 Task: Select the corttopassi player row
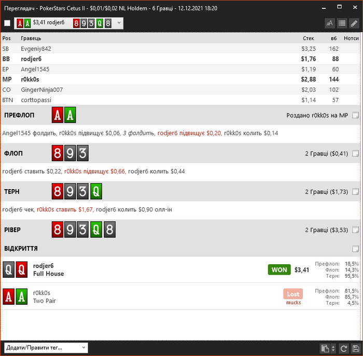point(180,100)
